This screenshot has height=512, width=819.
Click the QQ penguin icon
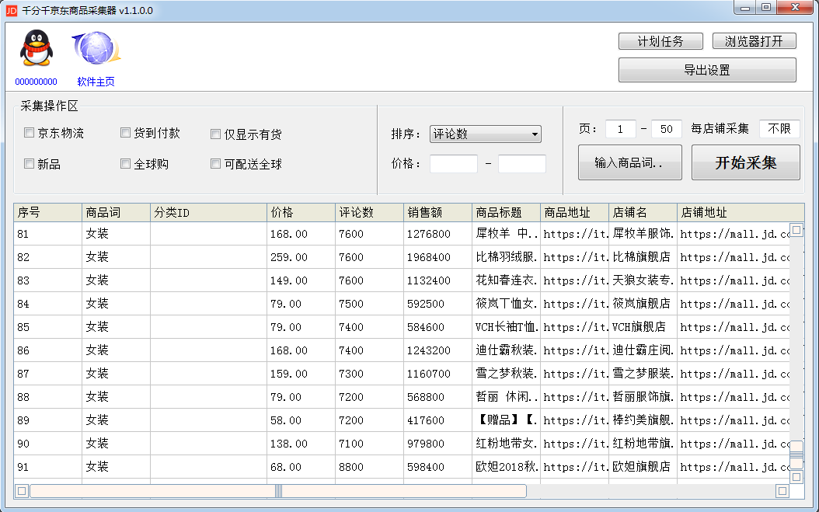coord(36,47)
